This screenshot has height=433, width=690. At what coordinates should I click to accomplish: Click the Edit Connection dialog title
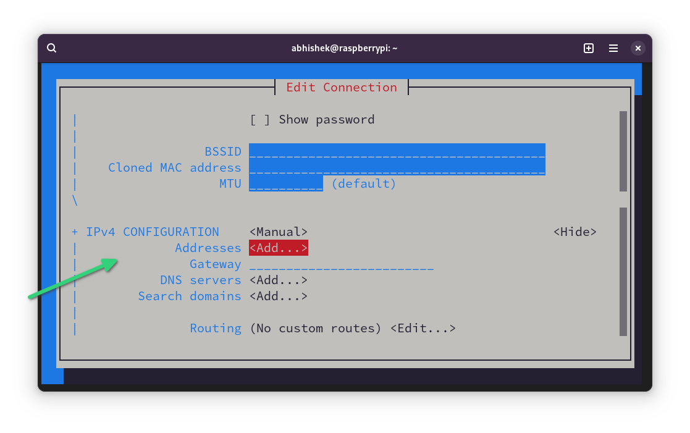tap(341, 87)
